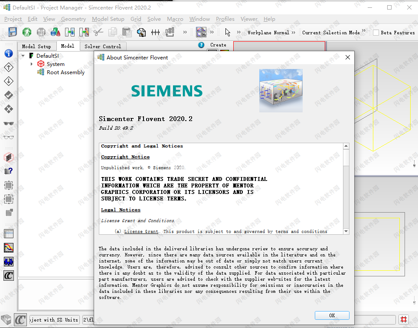
Task: Click the down-arrow diamond icon in the sidebar
Action: (x=9, y=81)
